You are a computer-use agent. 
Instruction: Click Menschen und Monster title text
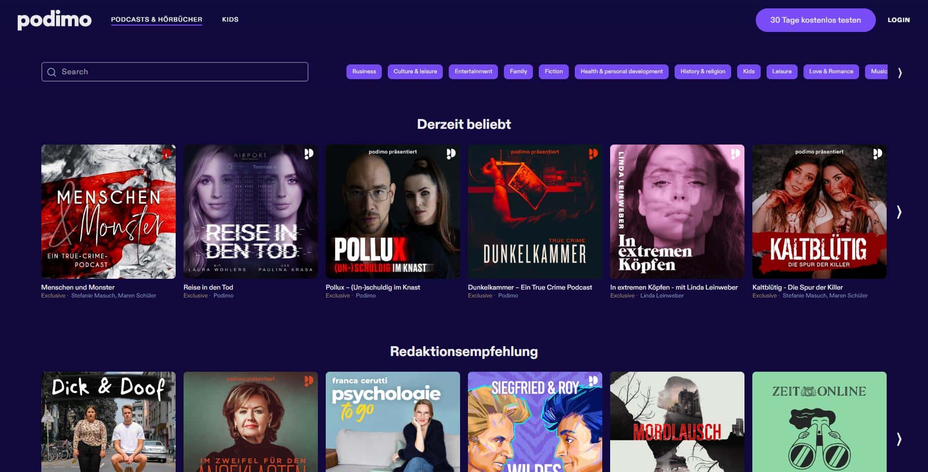(78, 288)
